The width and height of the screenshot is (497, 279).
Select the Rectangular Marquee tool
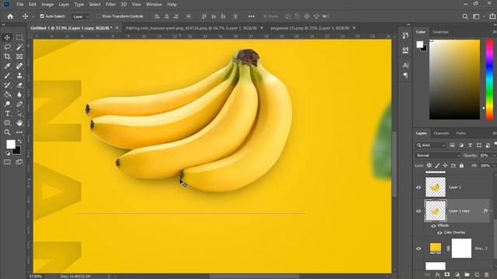tap(19, 37)
